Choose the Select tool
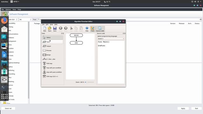This screenshot has height=114, width=203. [x=53, y=37]
